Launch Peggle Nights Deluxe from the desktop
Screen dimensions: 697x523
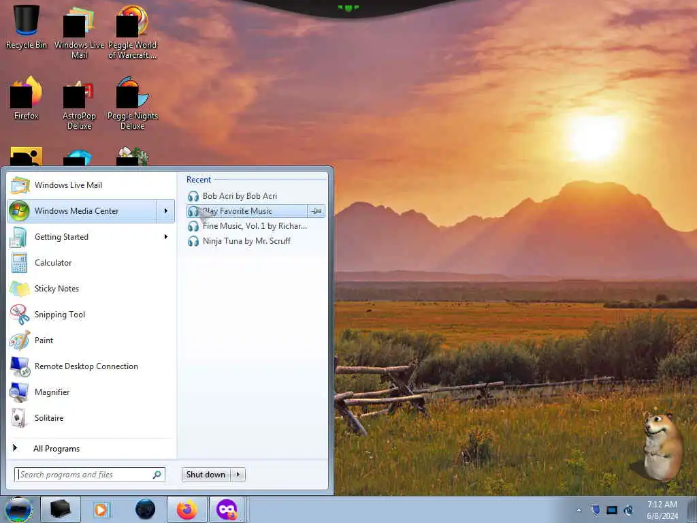point(132,104)
